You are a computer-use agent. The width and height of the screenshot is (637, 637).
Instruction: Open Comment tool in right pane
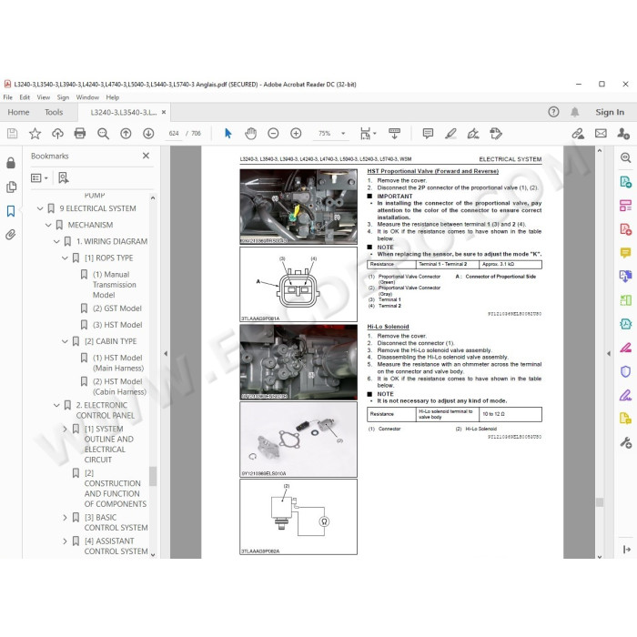[626, 253]
